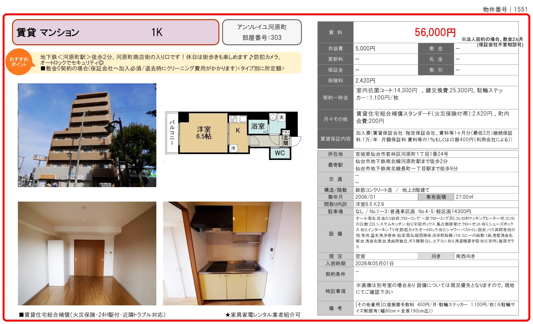Click the 洋室 6.5帖 room in floor plan
This screenshot has width=533, height=324.
coord(204,133)
